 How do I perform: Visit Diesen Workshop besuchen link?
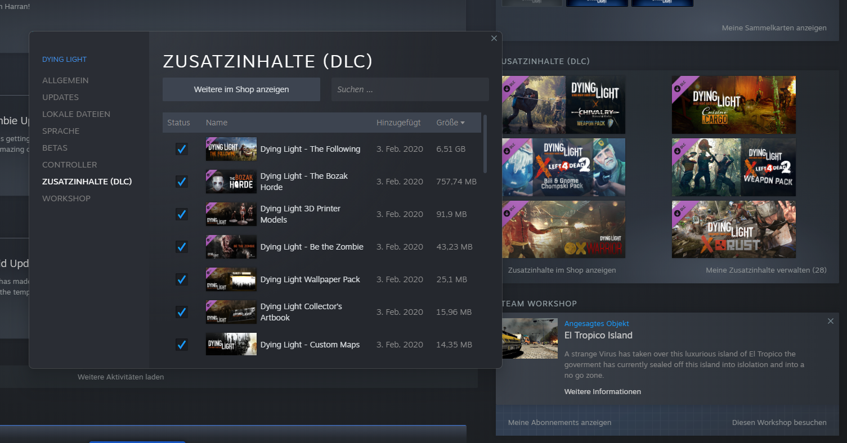[x=779, y=422]
